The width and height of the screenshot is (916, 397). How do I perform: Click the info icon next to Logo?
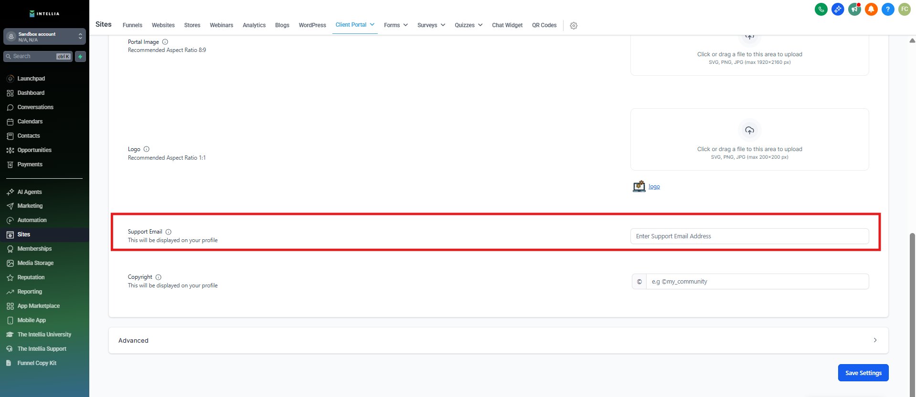coord(147,149)
